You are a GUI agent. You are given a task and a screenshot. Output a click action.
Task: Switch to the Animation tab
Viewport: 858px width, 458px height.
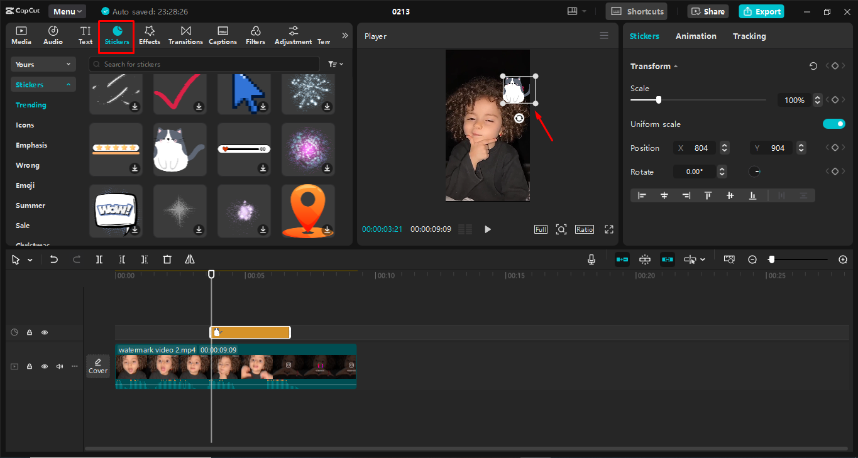point(696,36)
